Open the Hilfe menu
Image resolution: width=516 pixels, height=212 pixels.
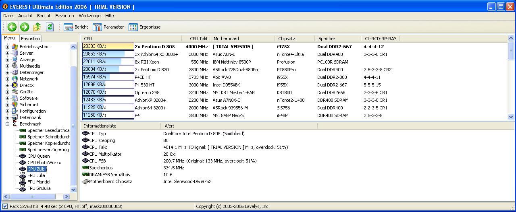[110, 16]
